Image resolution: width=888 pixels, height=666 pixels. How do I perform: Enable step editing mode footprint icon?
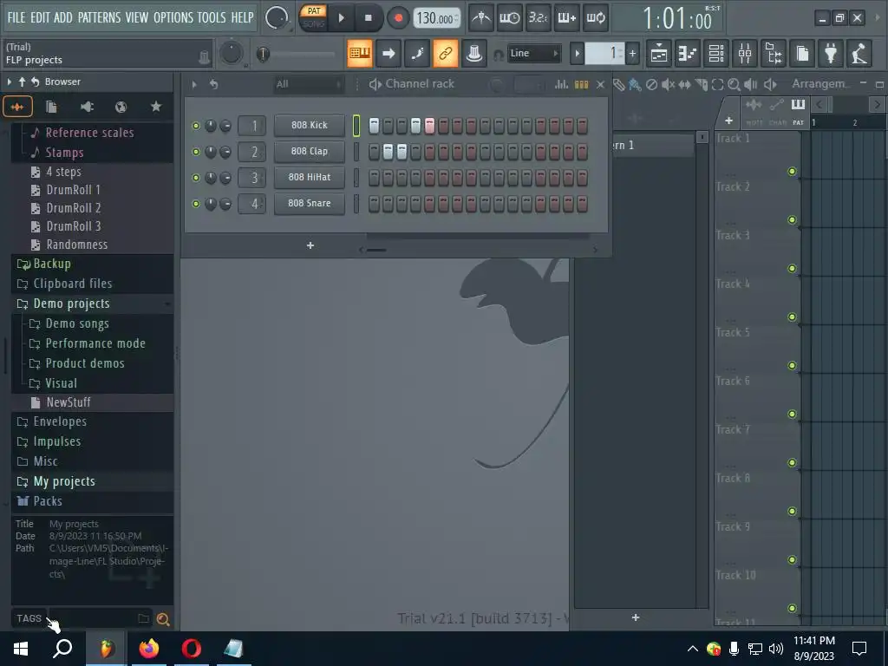tap(417, 53)
